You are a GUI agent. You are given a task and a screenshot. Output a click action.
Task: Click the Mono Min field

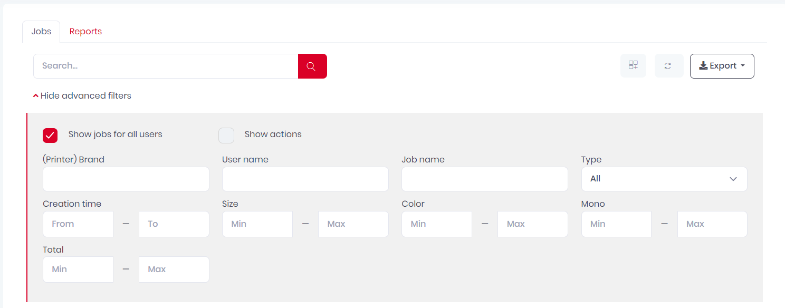[x=616, y=224]
